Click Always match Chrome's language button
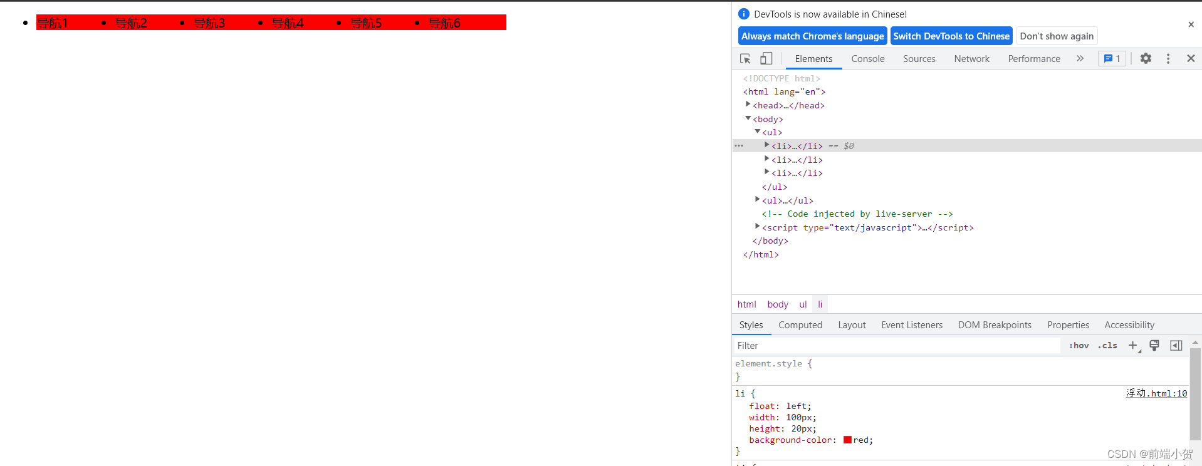The height and width of the screenshot is (466, 1202). click(x=812, y=36)
